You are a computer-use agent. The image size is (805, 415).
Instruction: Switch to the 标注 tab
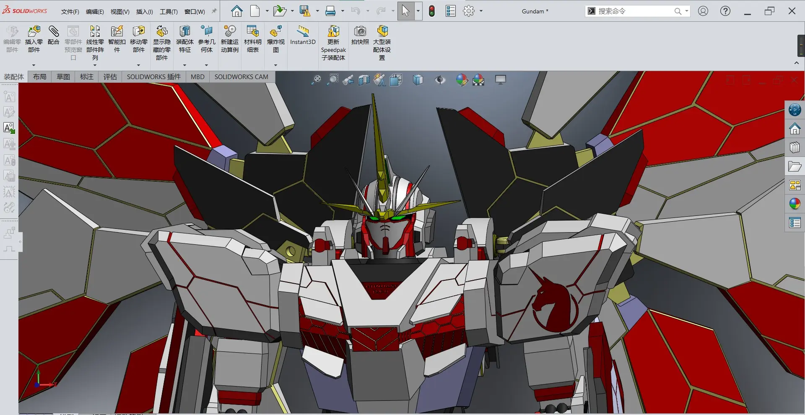[x=87, y=77]
